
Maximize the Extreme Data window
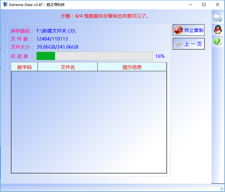coord(204,4)
